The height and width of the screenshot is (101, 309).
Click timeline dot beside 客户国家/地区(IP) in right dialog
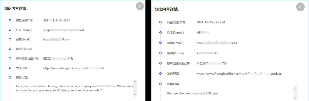(160, 63)
